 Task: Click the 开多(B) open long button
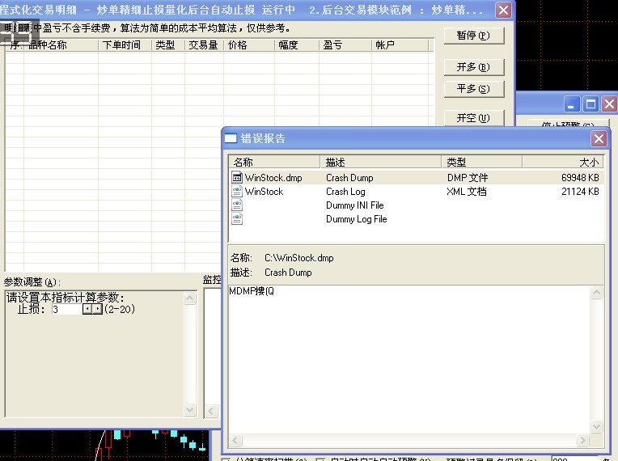click(x=473, y=66)
